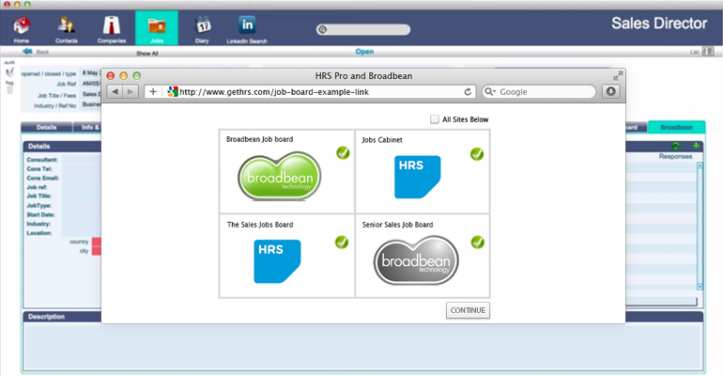The height and width of the screenshot is (376, 723).
Task: Open the browser downloads button
Action: click(611, 92)
